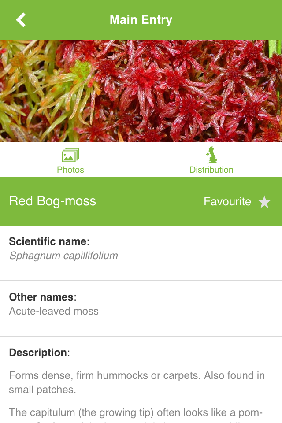The image size is (282, 423).
Task: Click the Scientific name label
Action: pos(48,241)
